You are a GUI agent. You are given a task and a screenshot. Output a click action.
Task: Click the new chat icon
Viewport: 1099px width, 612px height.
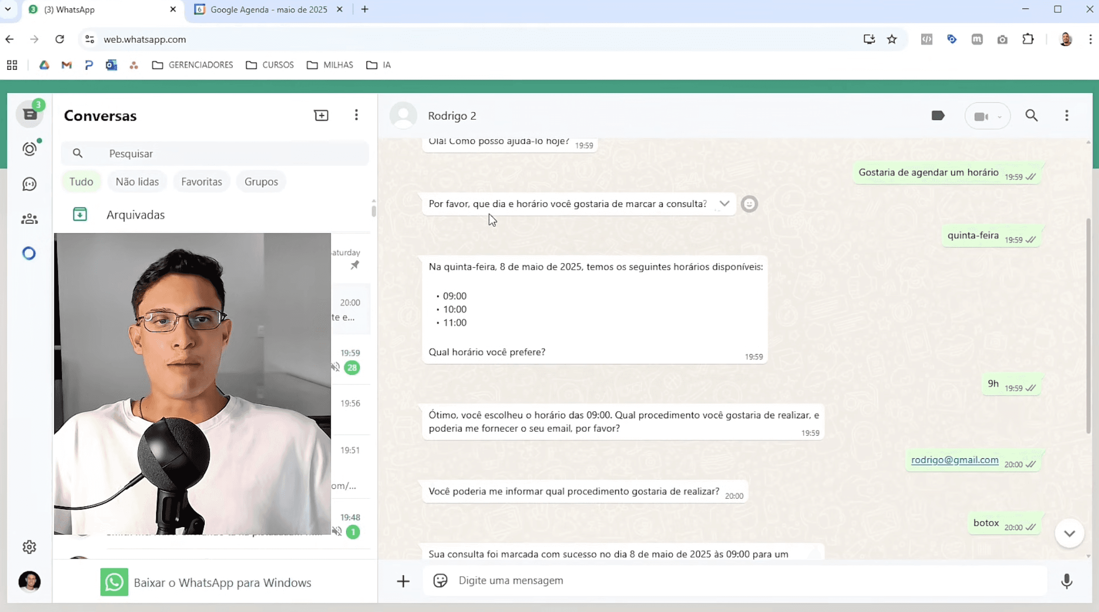(x=321, y=116)
